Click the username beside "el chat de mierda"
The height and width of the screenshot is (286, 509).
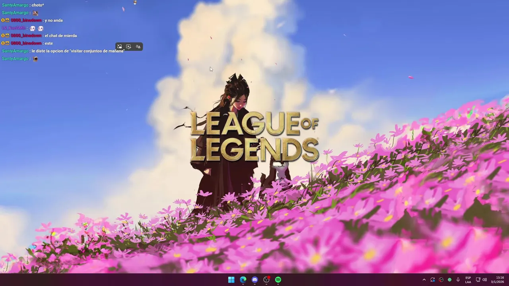(x=26, y=36)
